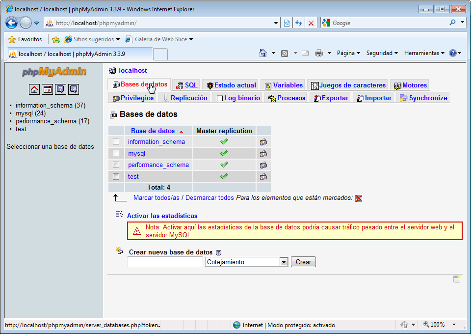Click the Print icon in command bar
471x334 pixels.
coord(319,53)
